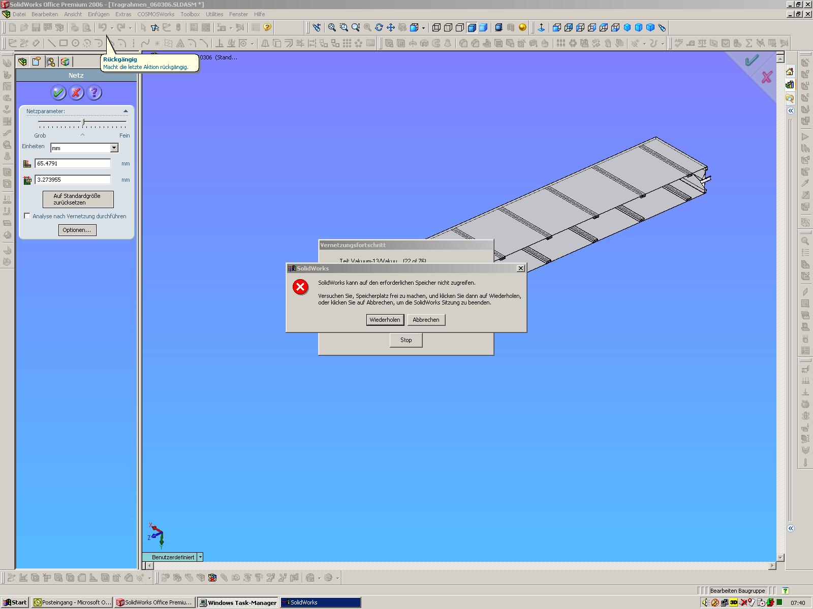
Task: Open the task pane home icon
Action: (790, 72)
